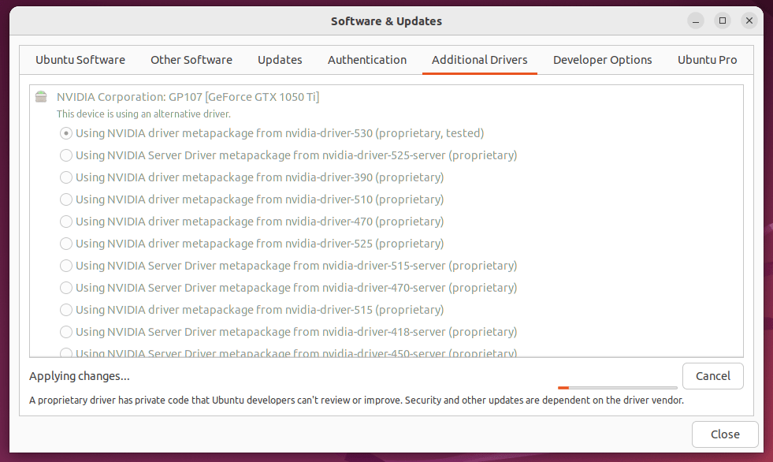773x462 pixels.
Task: Click 'This device is using an alternative driver' text
Action: 143,114
